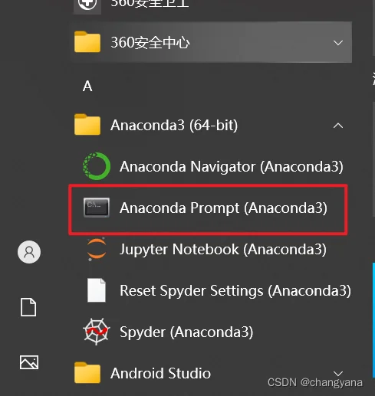Expand the 360安全中心 folder chevron
The image size is (375, 396).
tap(338, 43)
